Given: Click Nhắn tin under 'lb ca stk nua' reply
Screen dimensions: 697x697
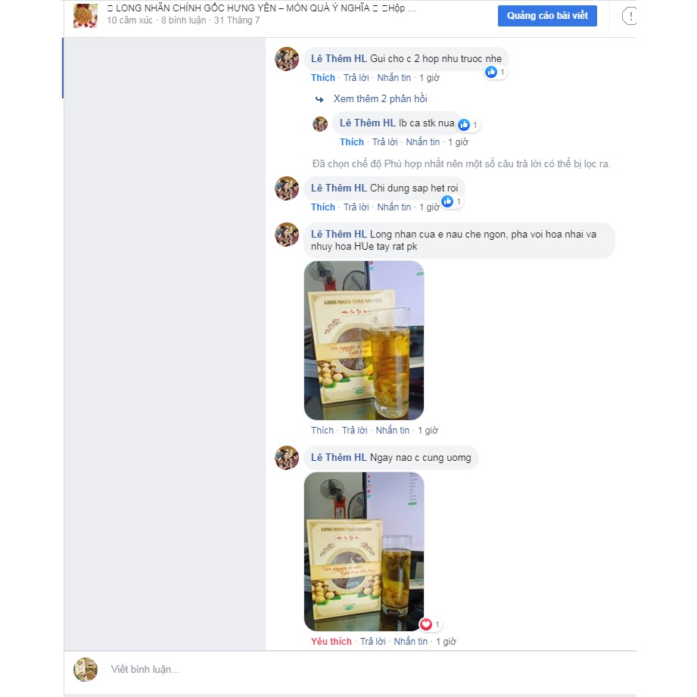Looking at the screenshot, I should (423, 142).
